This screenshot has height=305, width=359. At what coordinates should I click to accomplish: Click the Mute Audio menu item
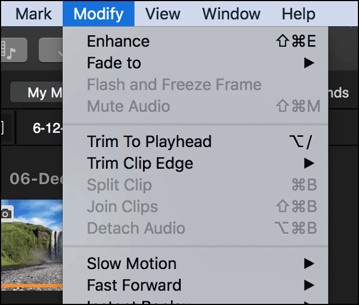coord(129,106)
